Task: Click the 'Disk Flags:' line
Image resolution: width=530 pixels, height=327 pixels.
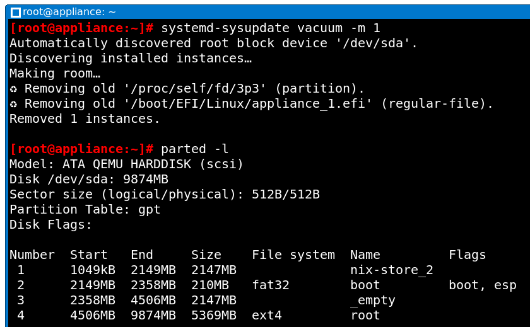Action: [x=50, y=225]
